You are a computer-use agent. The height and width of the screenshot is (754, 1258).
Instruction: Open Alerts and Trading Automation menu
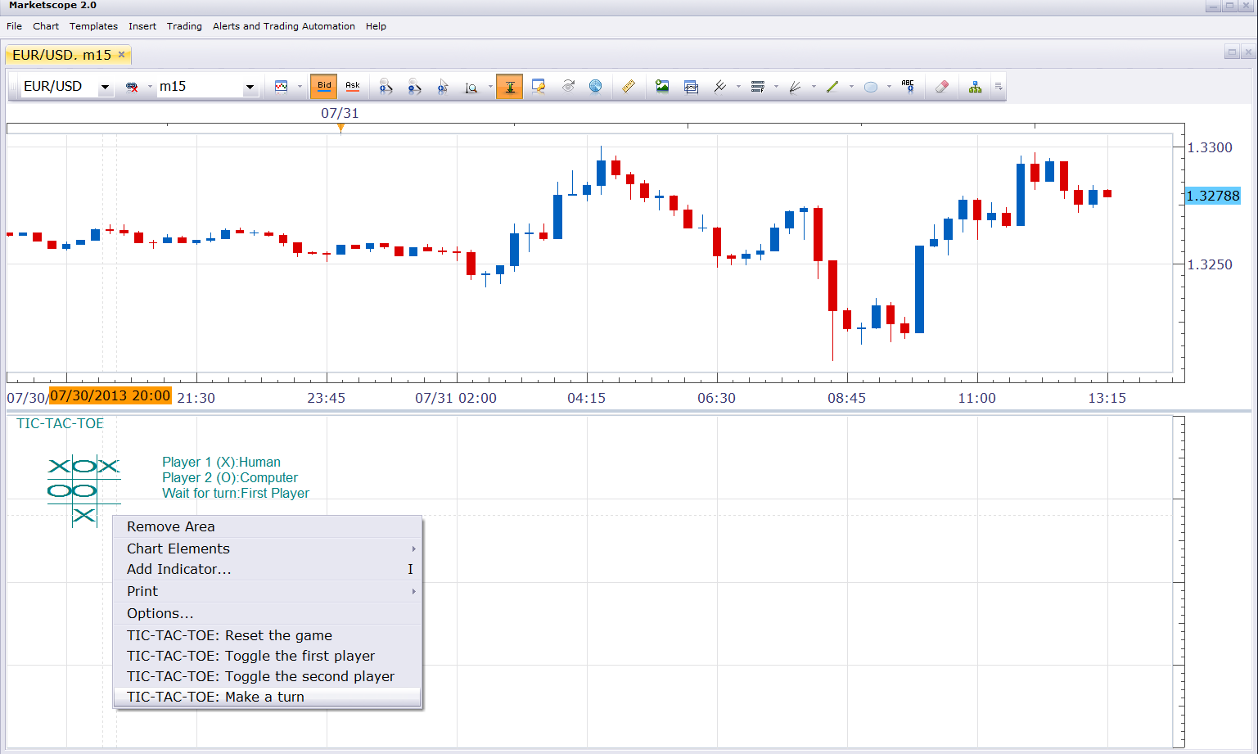coord(284,26)
